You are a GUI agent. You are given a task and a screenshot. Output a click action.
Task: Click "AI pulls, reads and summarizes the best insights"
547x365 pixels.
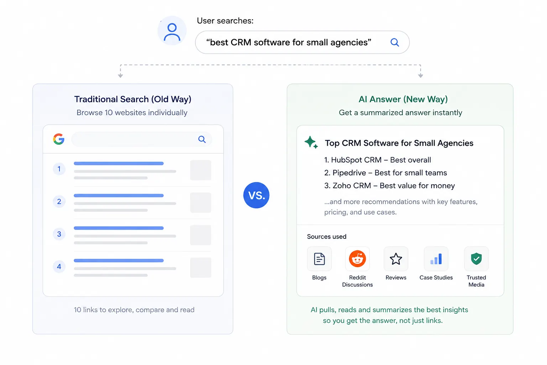pos(389,310)
